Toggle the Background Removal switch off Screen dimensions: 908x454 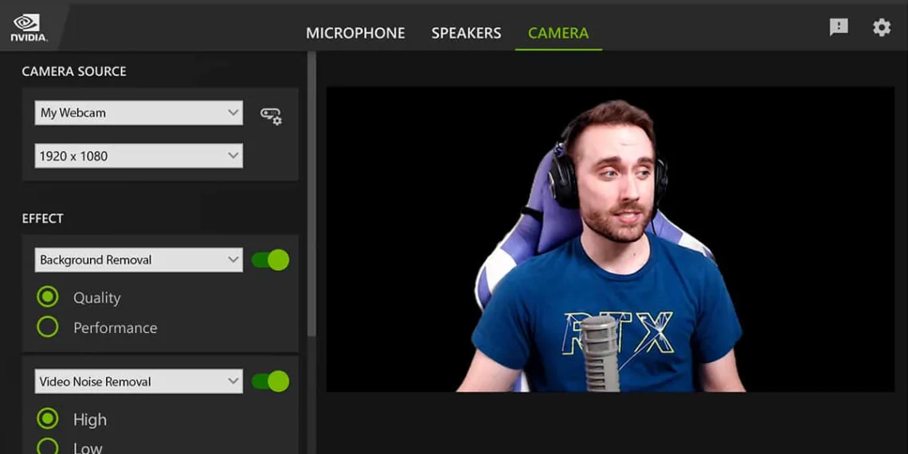[271, 260]
